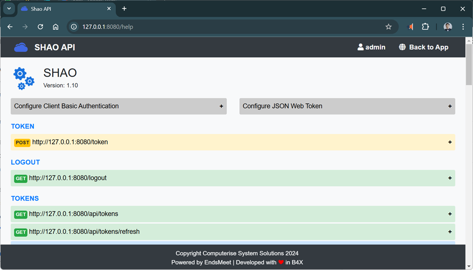The width and height of the screenshot is (473, 270).
Task: Expand Configure Client Basic Authentication panel
Action: pyautogui.click(x=118, y=106)
